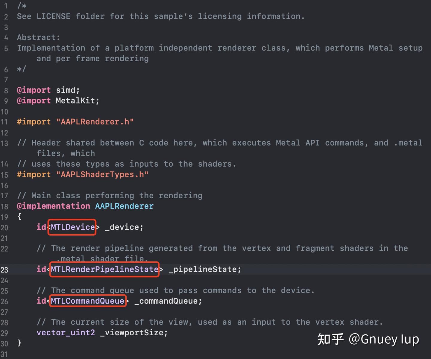431x359 pixels.
Task: Click the "AAPLShaderTypes.h" import string
Action: point(102,174)
